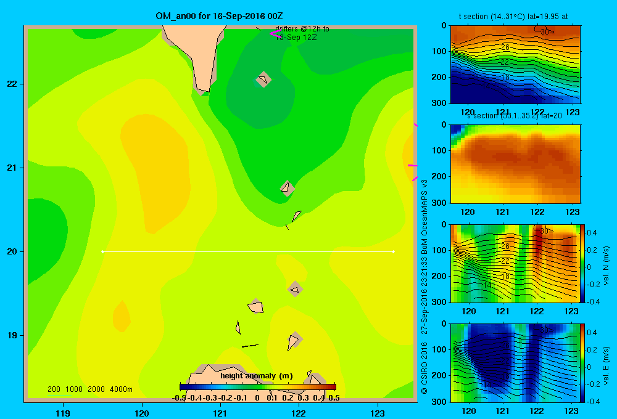The image size is (617, 419).
Task: Click the island near 19.5N 122E
Action: 295,289
